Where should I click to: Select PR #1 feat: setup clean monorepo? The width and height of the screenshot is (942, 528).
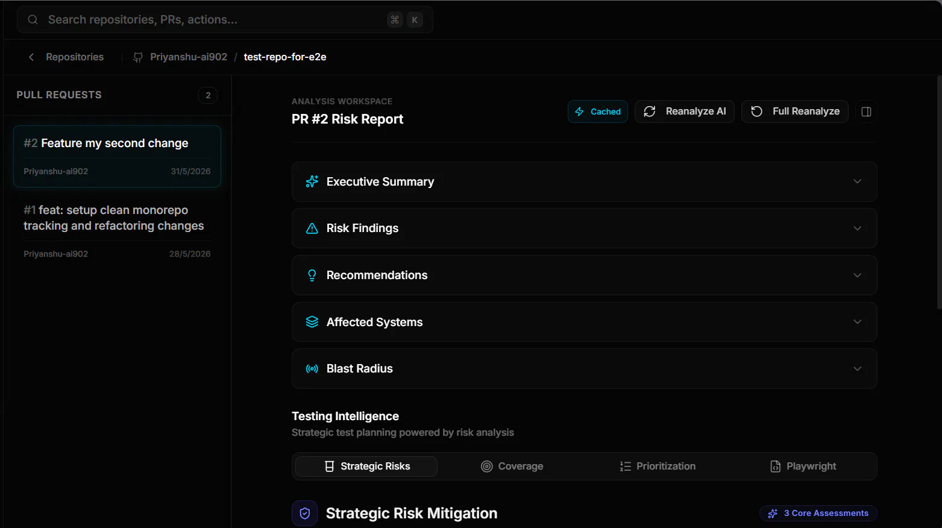pyautogui.click(x=117, y=231)
